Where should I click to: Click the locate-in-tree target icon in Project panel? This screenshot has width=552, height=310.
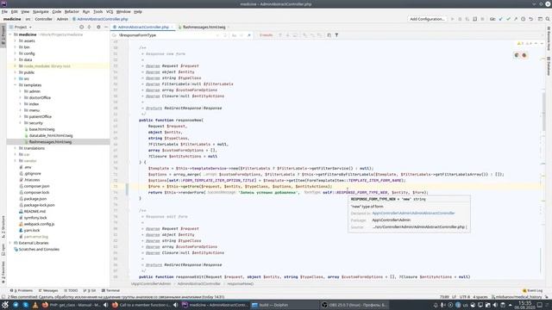coord(82,27)
